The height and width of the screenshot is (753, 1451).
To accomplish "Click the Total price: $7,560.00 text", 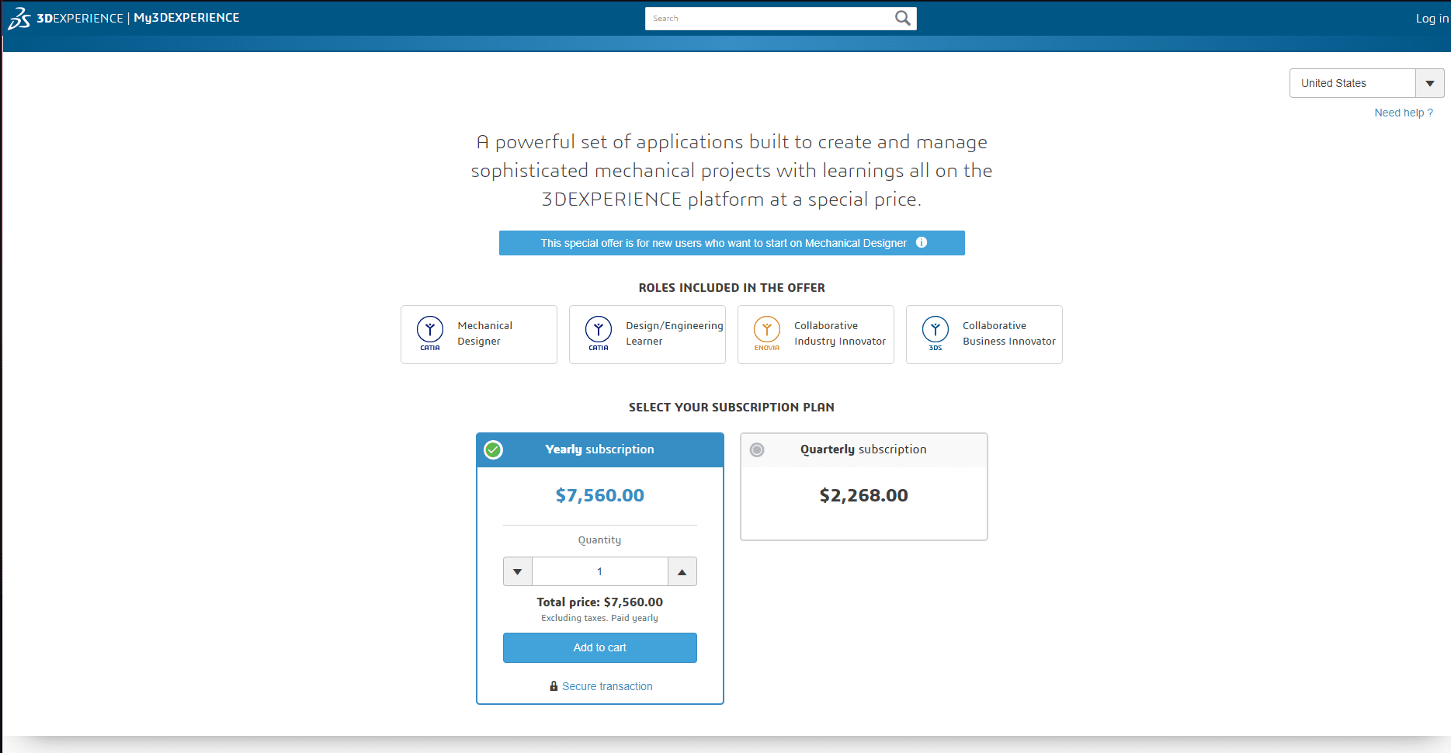I will click(600, 602).
